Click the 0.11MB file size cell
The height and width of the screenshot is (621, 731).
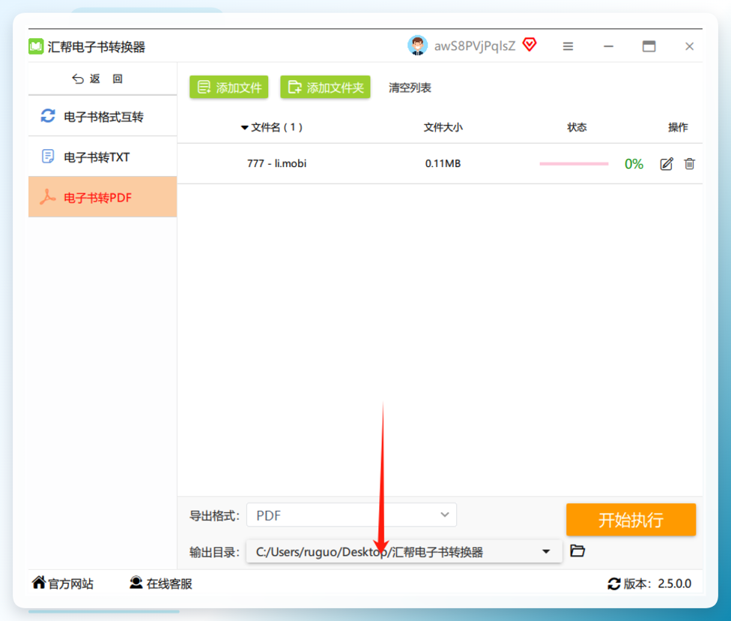tap(443, 163)
